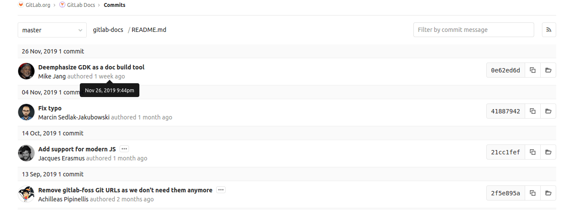
Task: Open the "Fix typo" commit
Action: pos(50,108)
